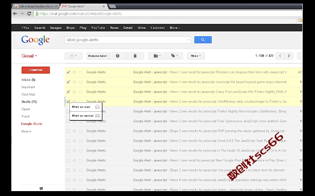Open the Move to folder dropdown

(157, 56)
